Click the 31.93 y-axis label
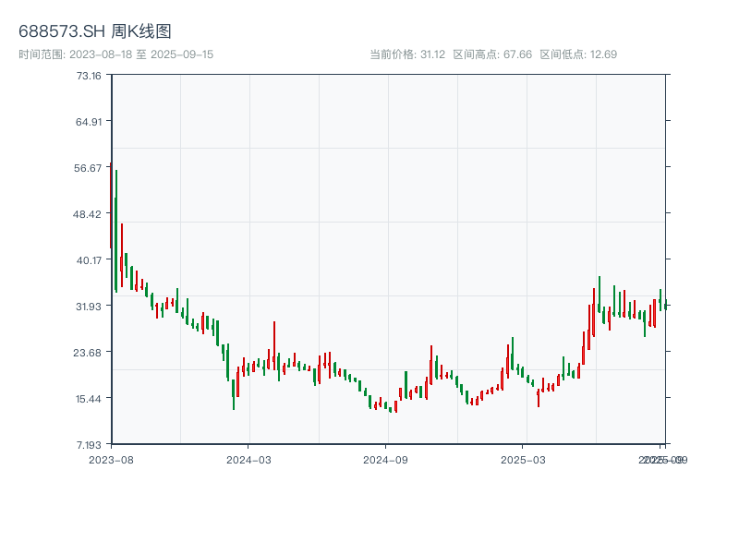This screenshot has height=554, width=739. pos(89,307)
